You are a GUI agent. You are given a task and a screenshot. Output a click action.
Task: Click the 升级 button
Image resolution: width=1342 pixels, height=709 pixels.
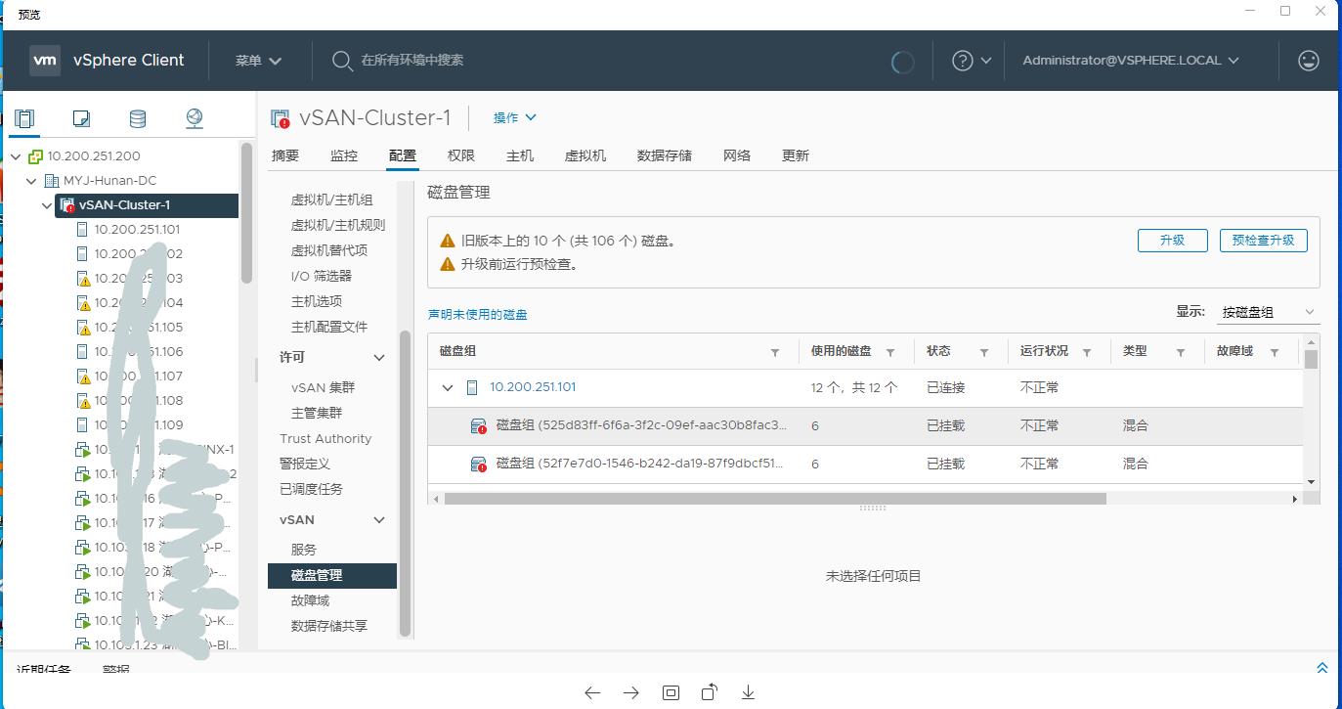[1172, 241]
